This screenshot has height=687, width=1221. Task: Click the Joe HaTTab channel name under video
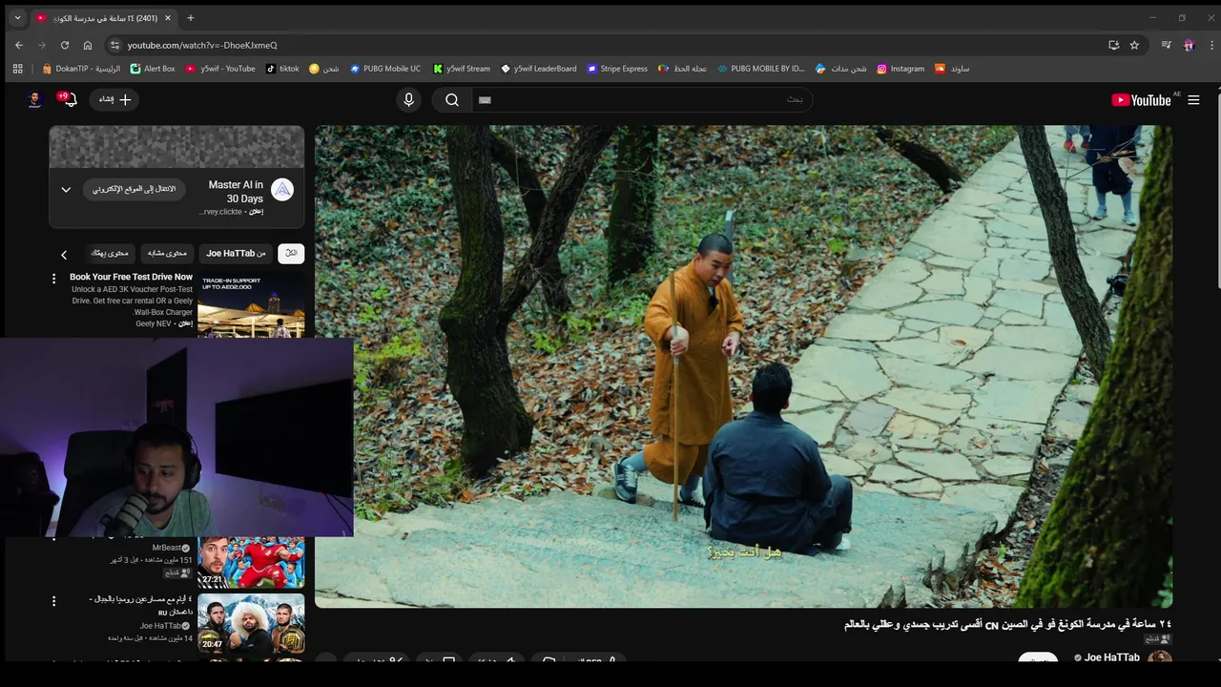coord(1111,657)
